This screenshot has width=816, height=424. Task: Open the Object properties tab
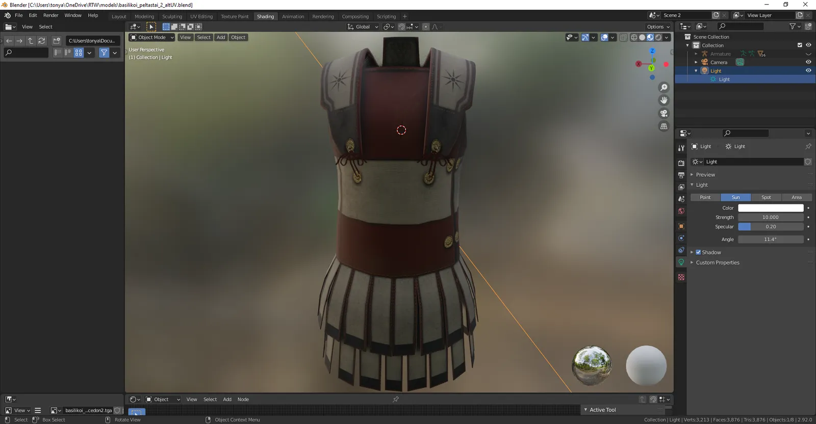pos(681,226)
